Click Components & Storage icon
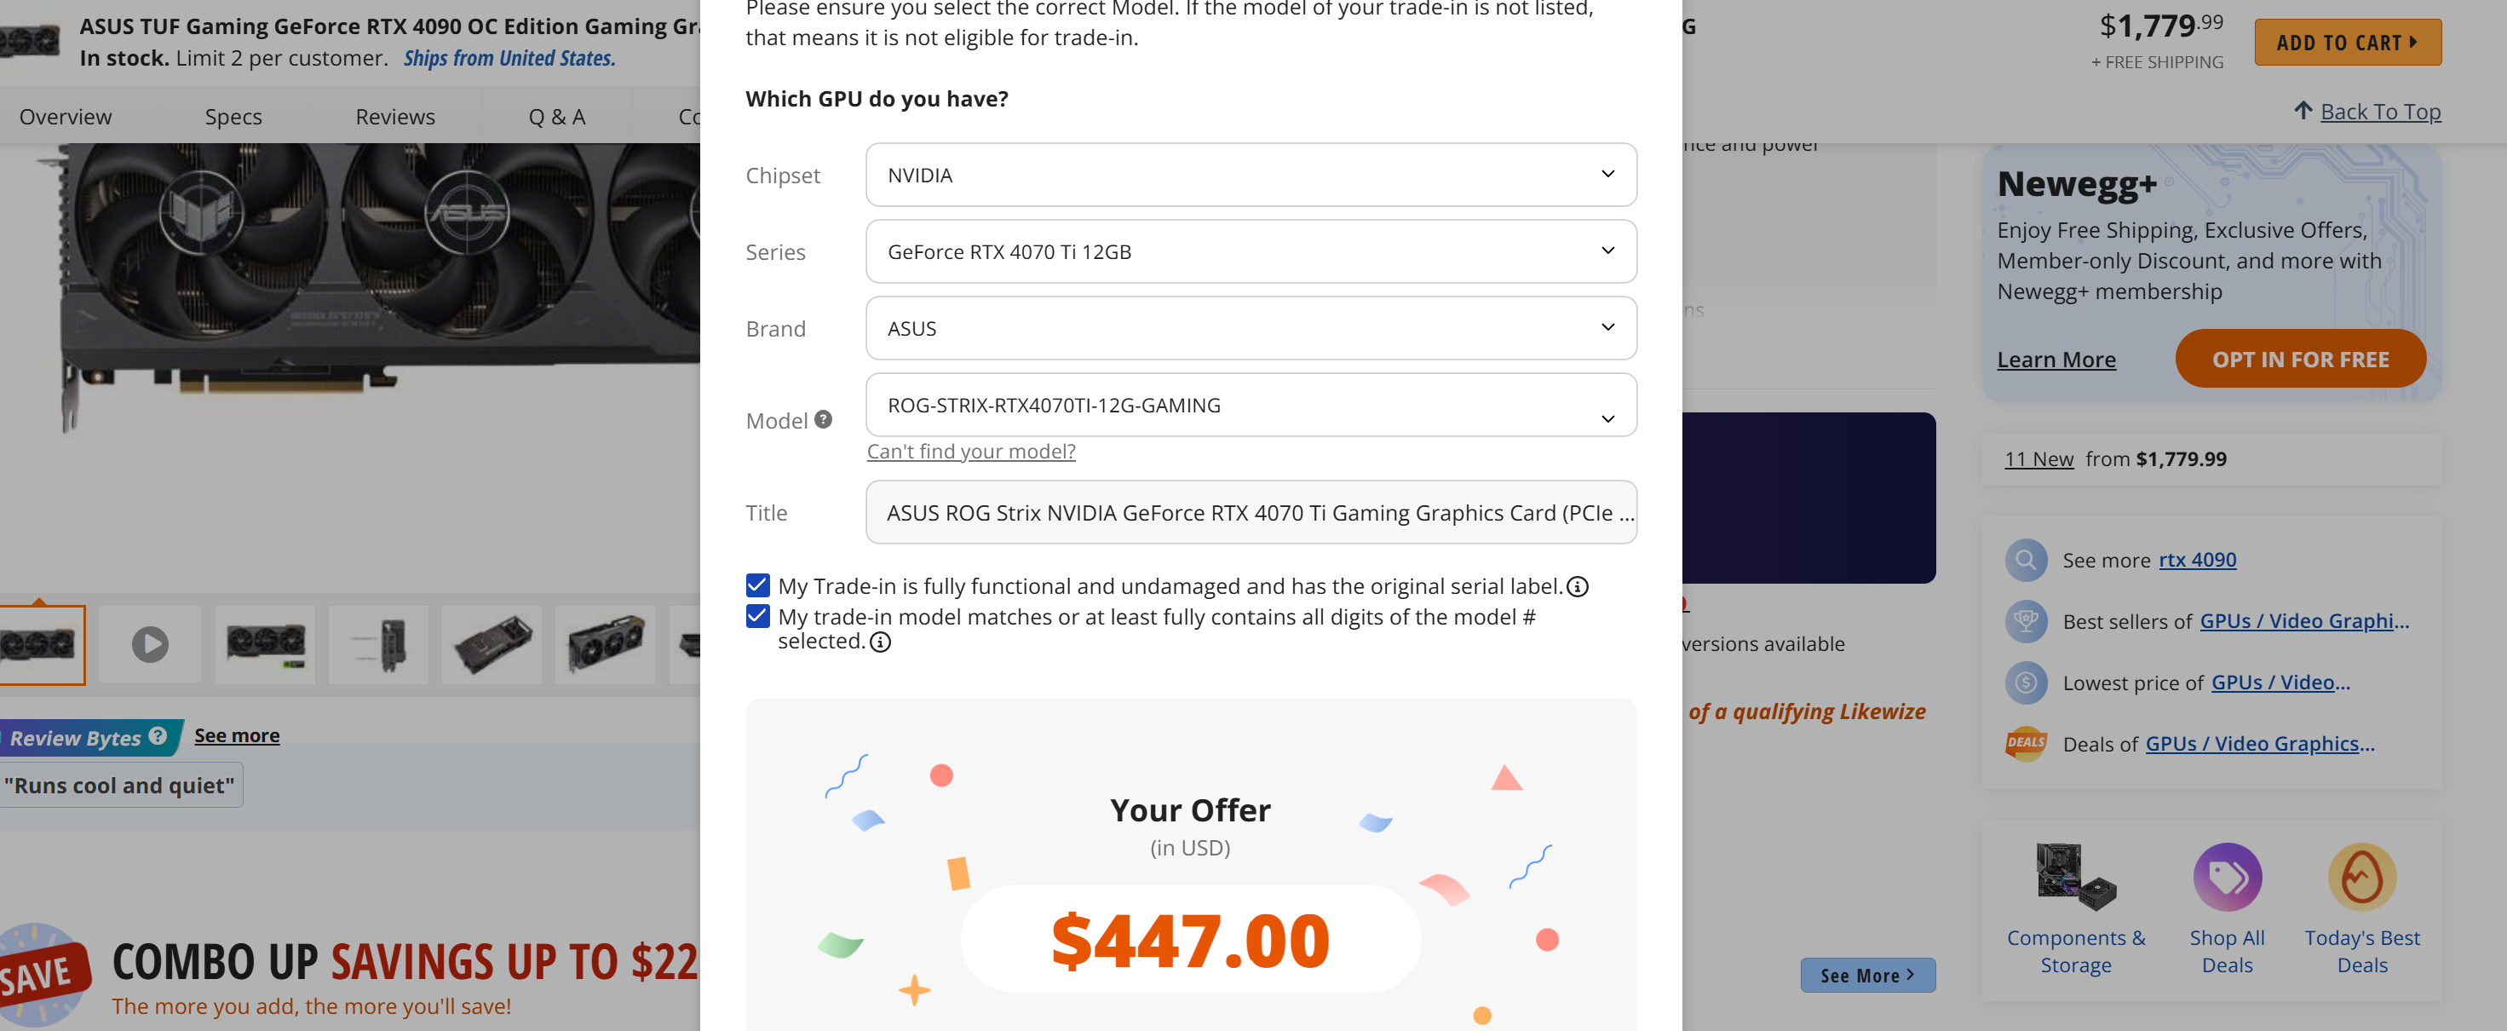This screenshot has width=2507, height=1031. tap(2076, 877)
